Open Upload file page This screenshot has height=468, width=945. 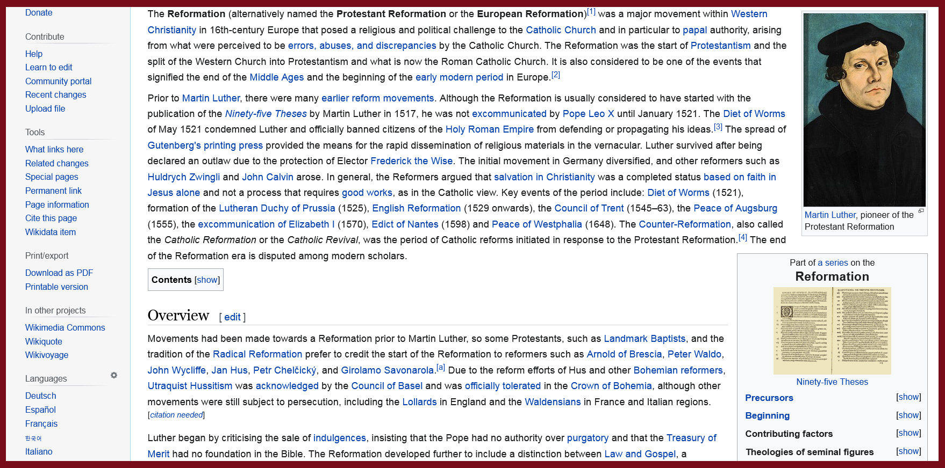pos(45,109)
